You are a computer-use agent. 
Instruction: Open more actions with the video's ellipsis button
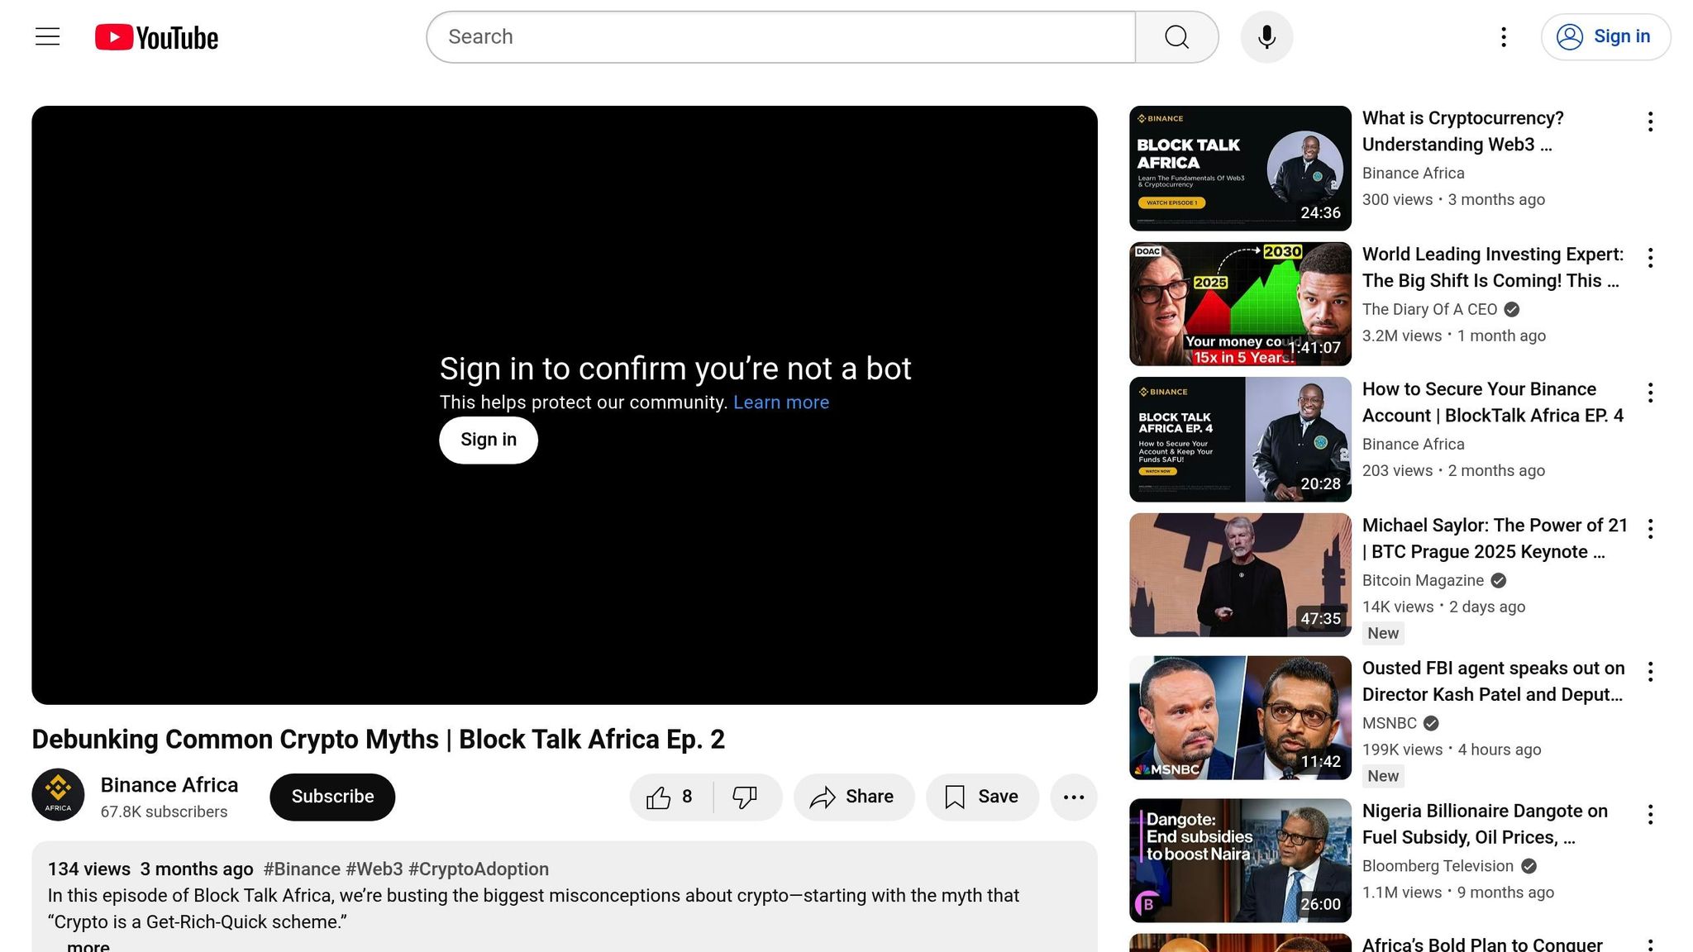pos(1074,797)
